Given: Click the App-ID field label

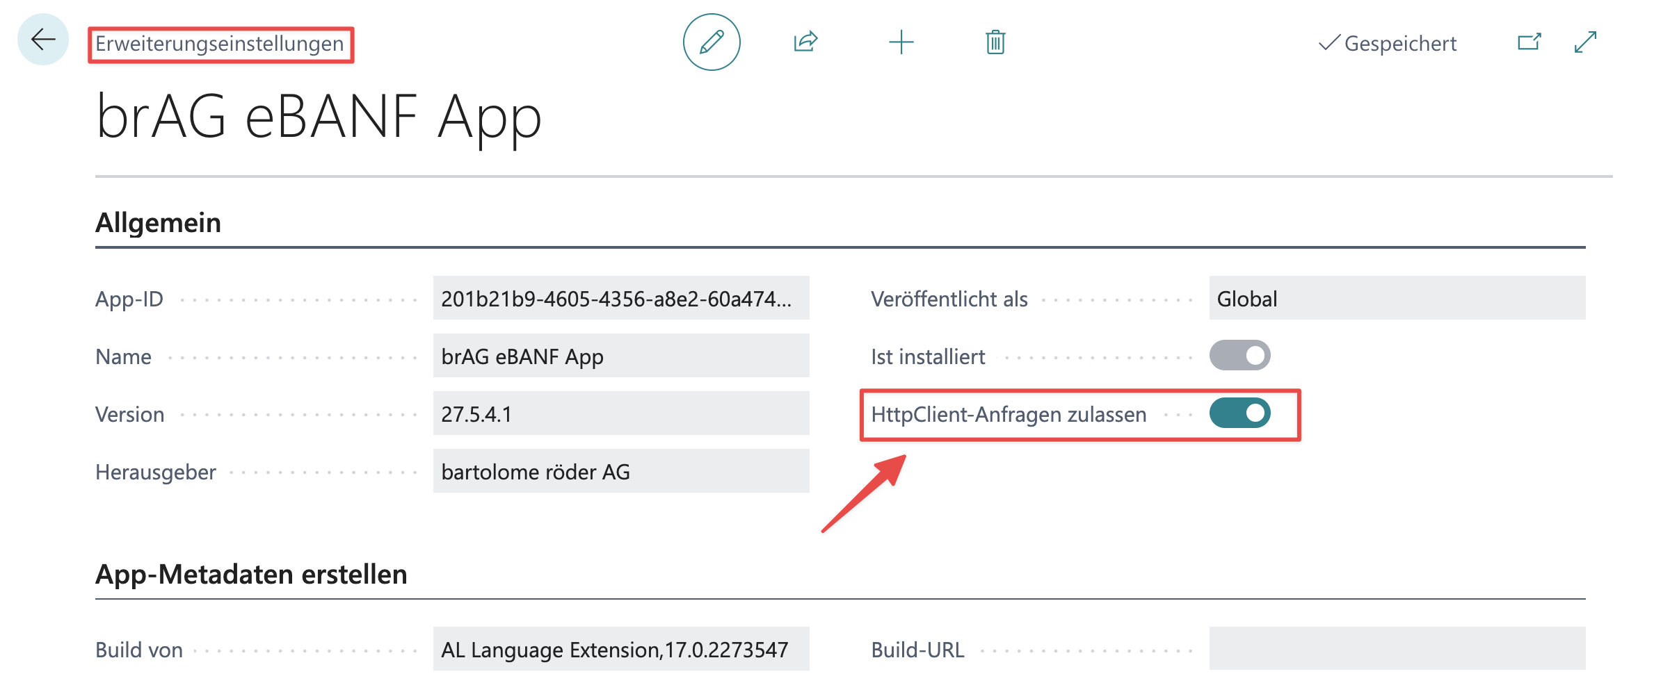Looking at the screenshot, I should click(x=129, y=299).
